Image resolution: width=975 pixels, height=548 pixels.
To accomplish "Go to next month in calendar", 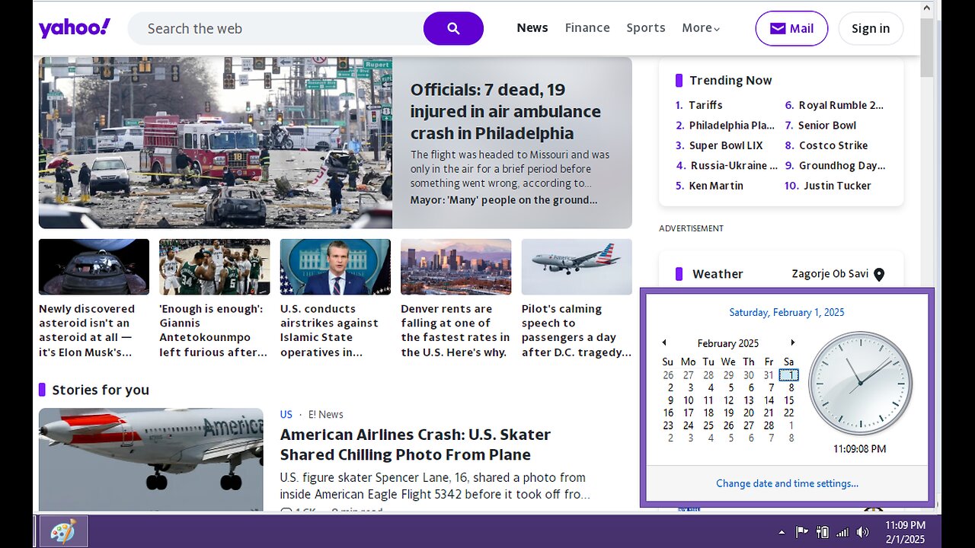I will pyautogui.click(x=793, y=342).
